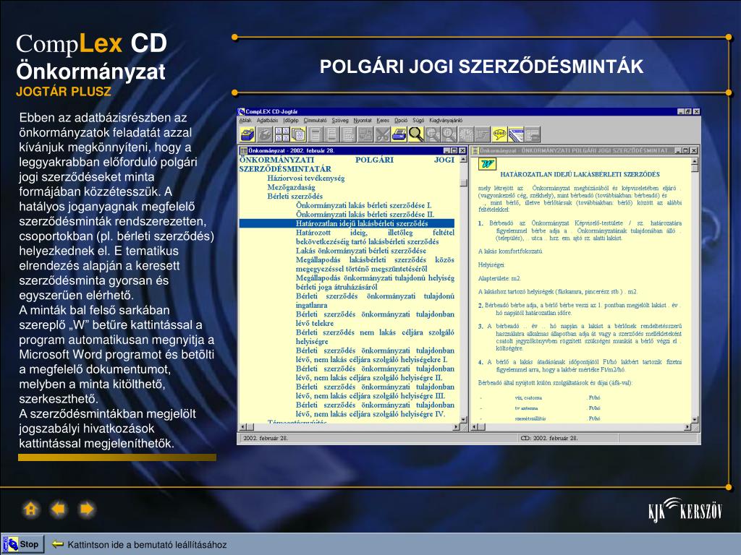
Task: Click the Súgó speech-bubble help icon
Action: [x=499, y=134]
